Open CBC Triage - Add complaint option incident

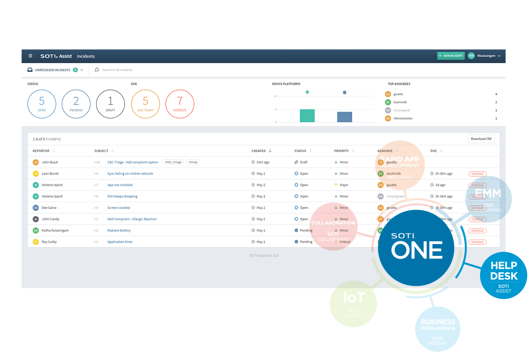[x=133, y=162]
